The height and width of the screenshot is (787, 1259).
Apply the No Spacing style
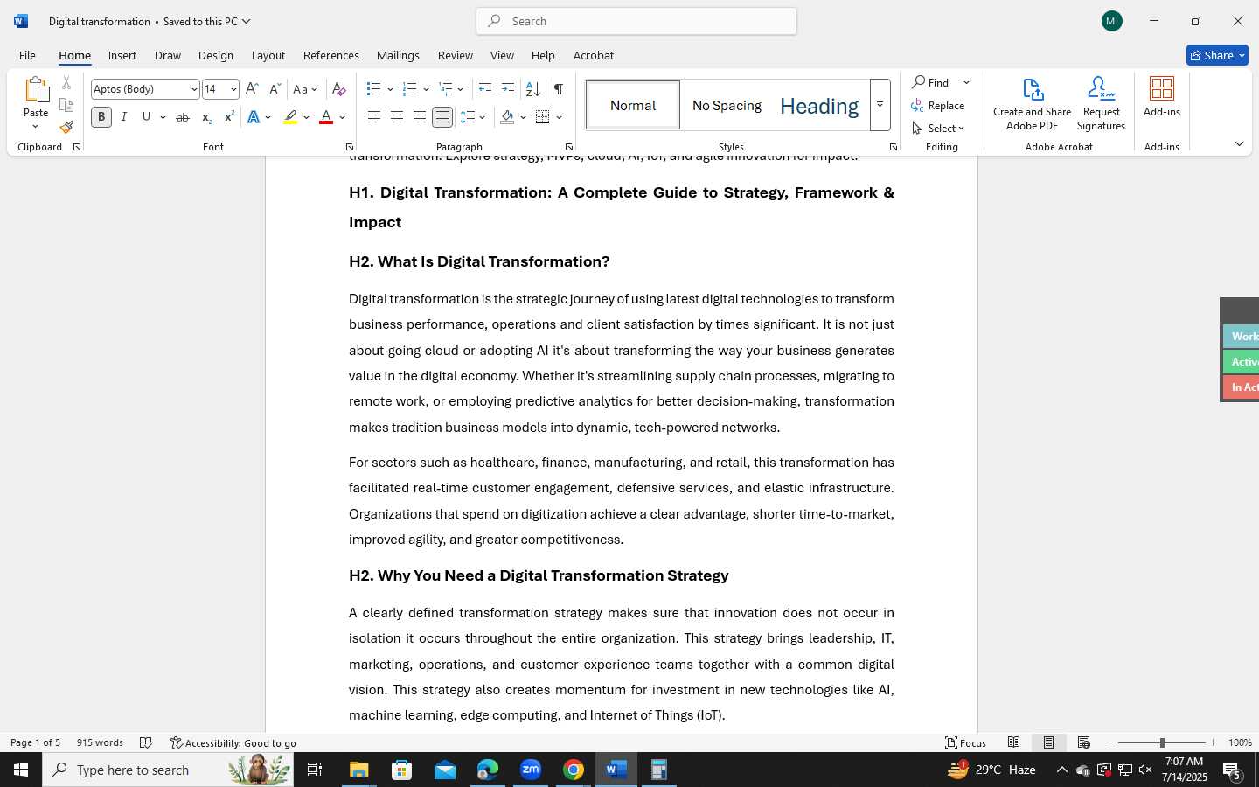(x=727, y=105)
